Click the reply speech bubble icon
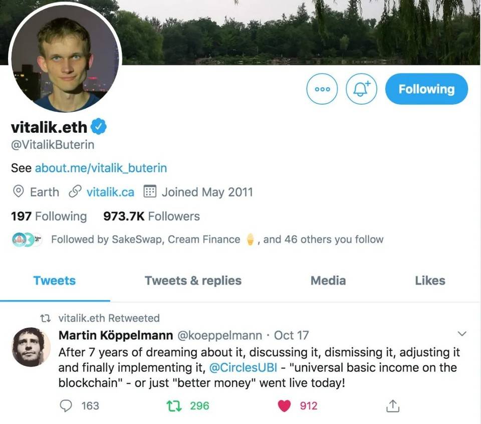 point(66,405)
